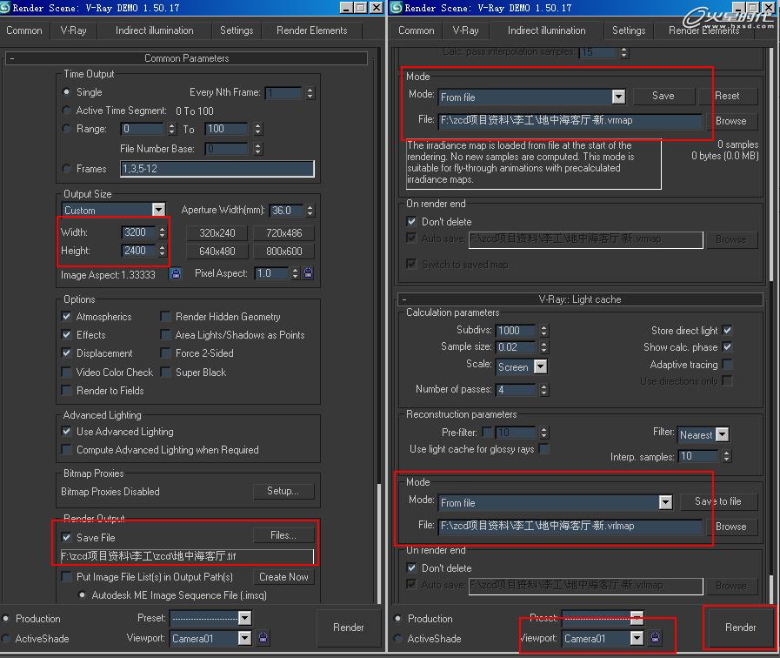Viewport: 780px width, 658px height.
Task: Click the Pixel Aspect lock icon
Action: 308,273
